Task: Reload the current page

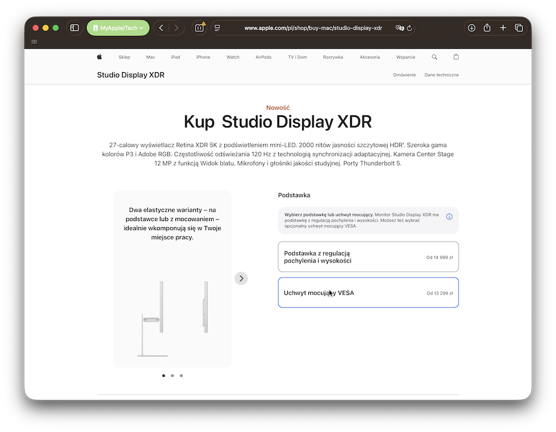Action: 410,28
